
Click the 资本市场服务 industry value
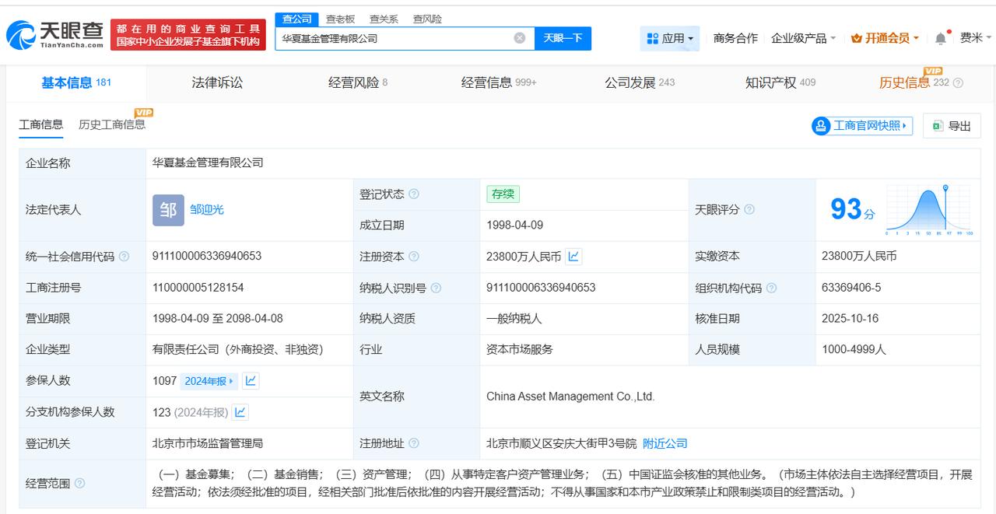point(520,350)
